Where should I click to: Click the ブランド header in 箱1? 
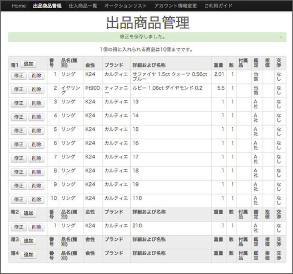click(x=113, y=65)
